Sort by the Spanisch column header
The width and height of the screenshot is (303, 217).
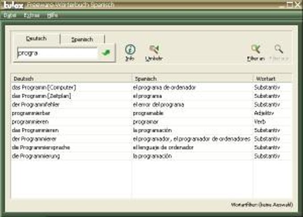[x=192, y=78]
